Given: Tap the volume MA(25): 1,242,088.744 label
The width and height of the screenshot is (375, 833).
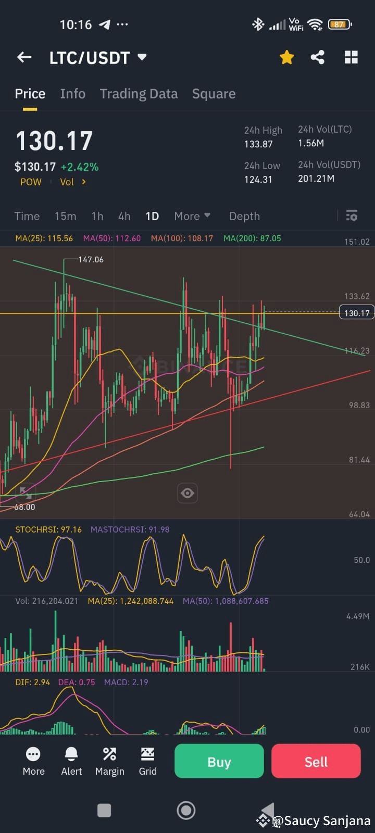Looking at the screenshot, I should pos(131,601).
